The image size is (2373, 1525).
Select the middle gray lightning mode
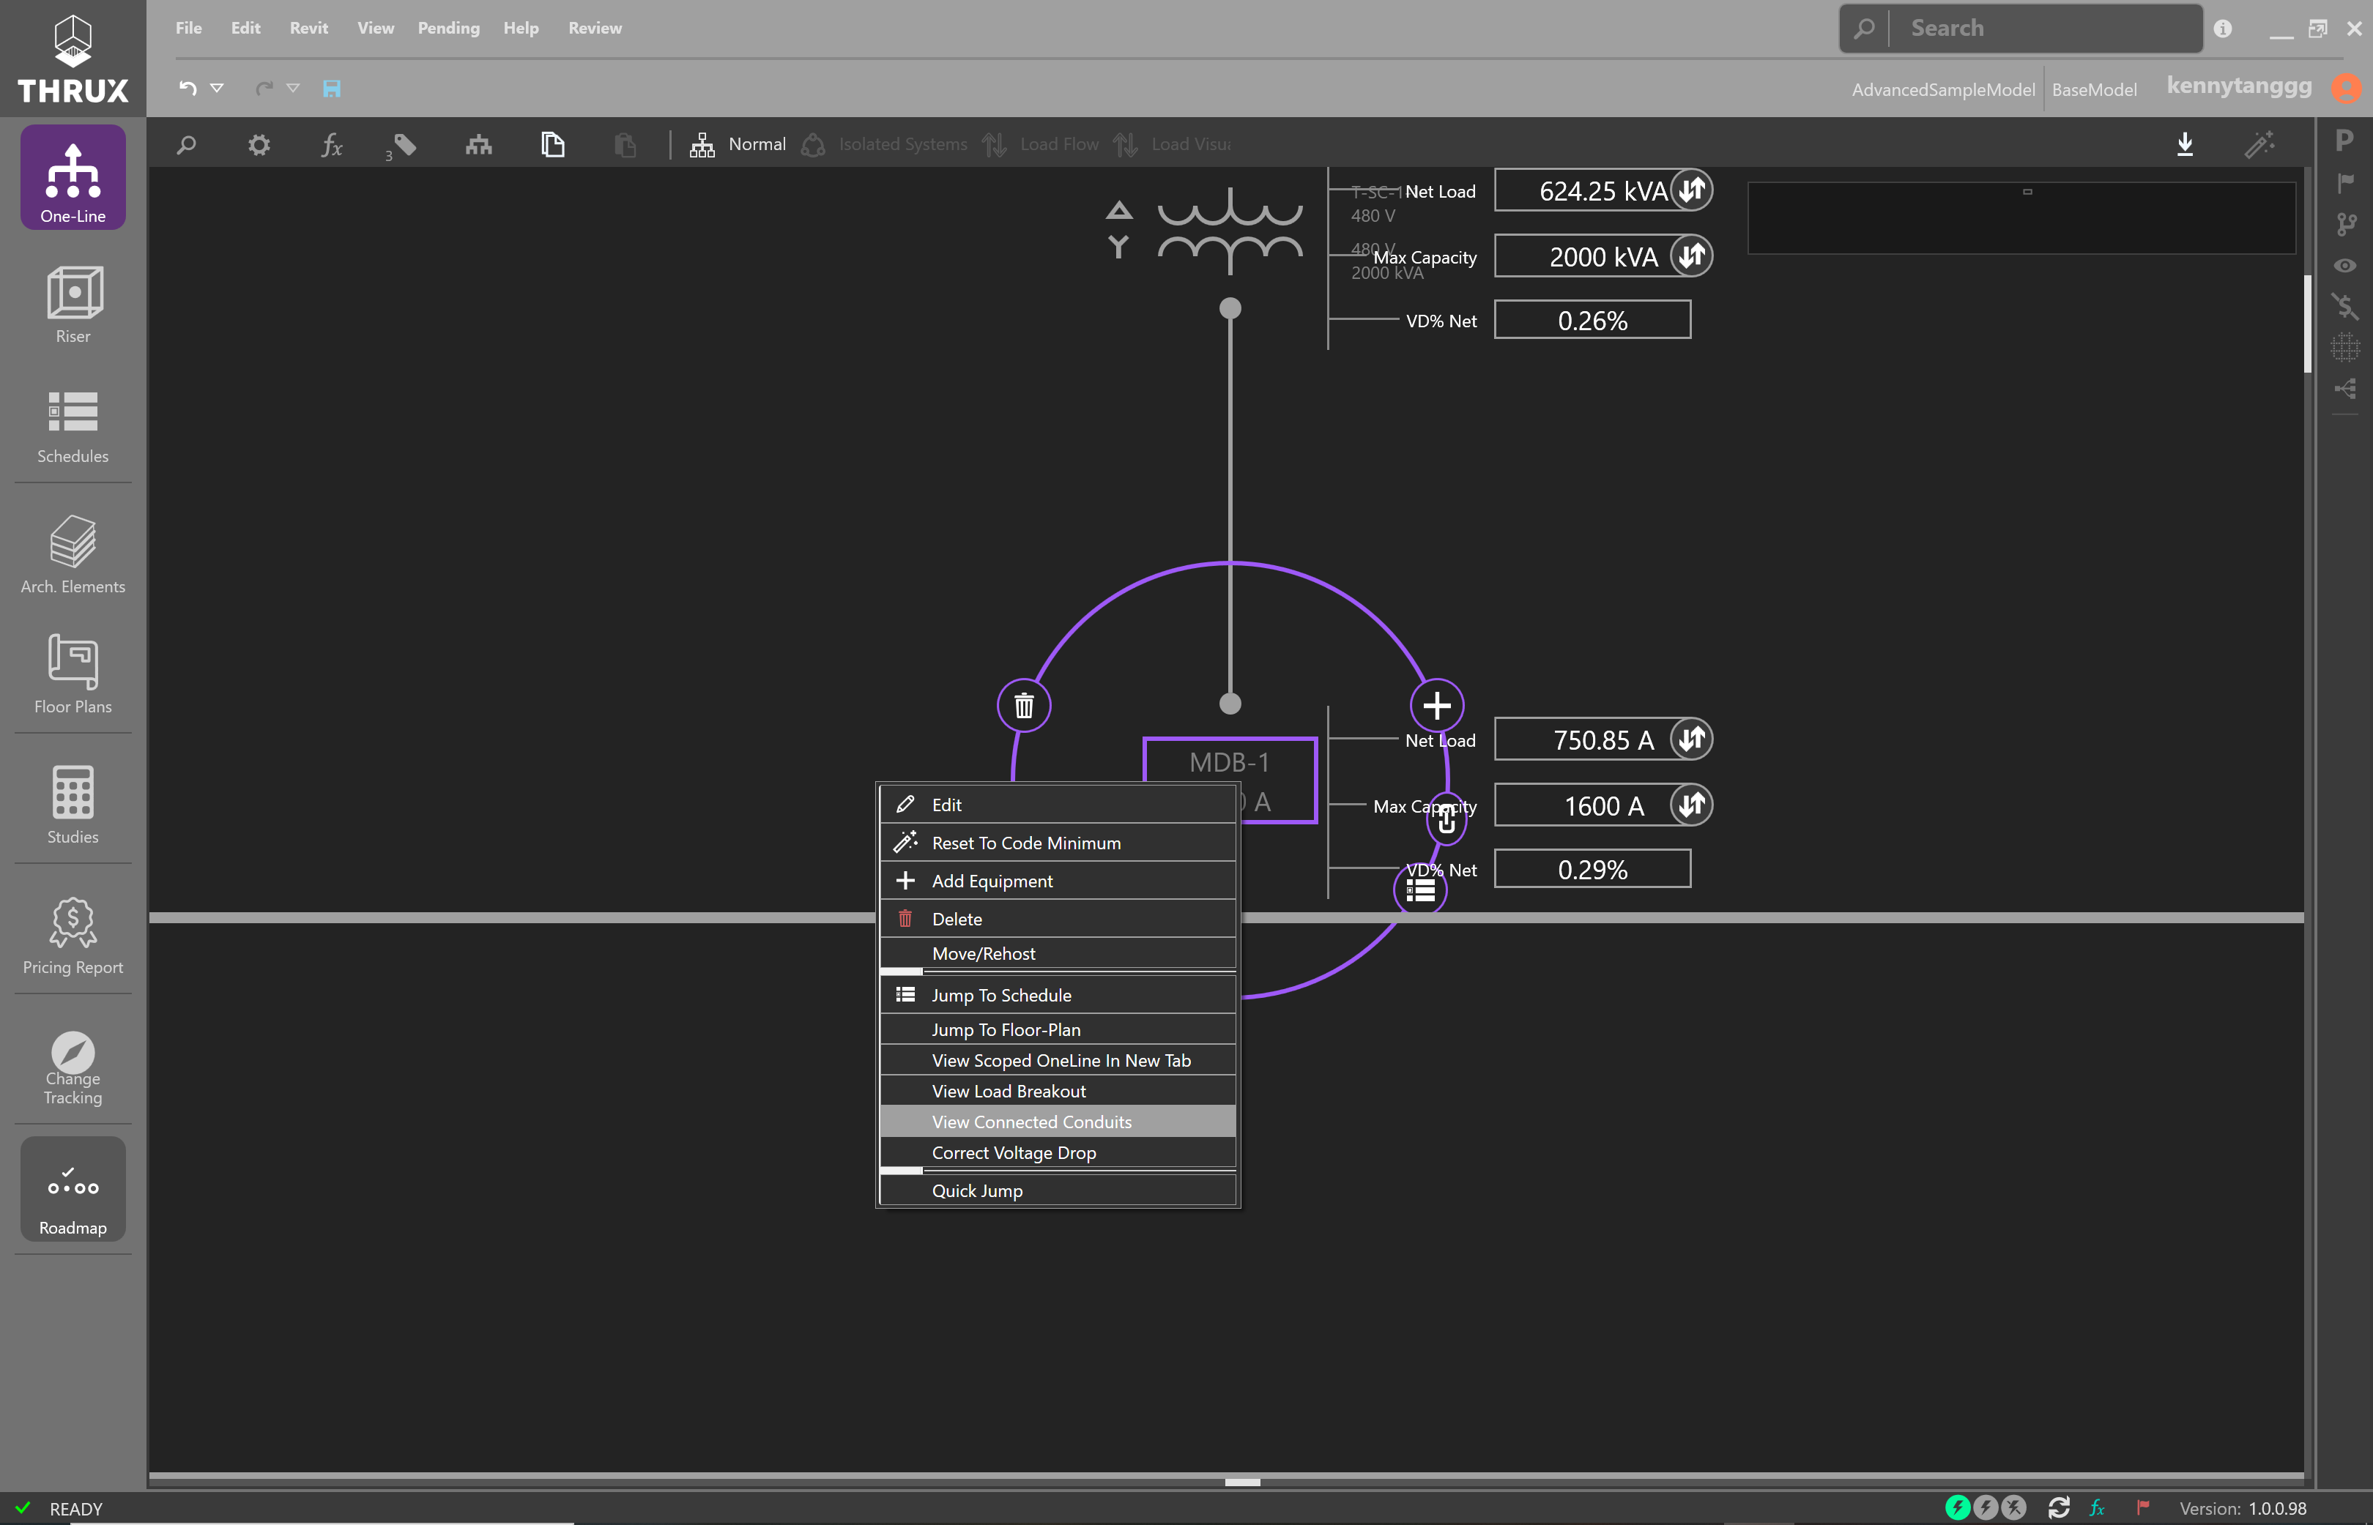coord(1986,1507)
